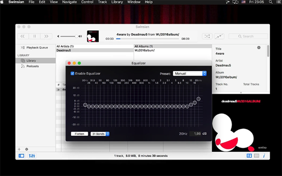
Task: Select All Albums (1) row
Action: (x=172, y=46)
